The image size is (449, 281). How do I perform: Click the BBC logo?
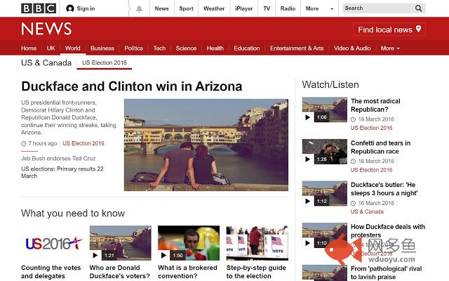coord(39,8)
